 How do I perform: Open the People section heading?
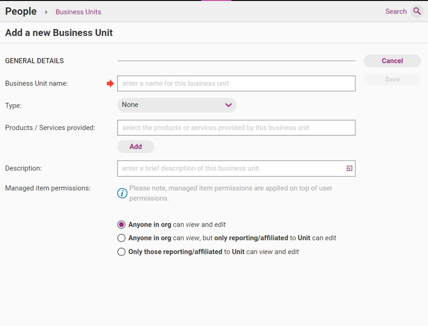[21, 11]
